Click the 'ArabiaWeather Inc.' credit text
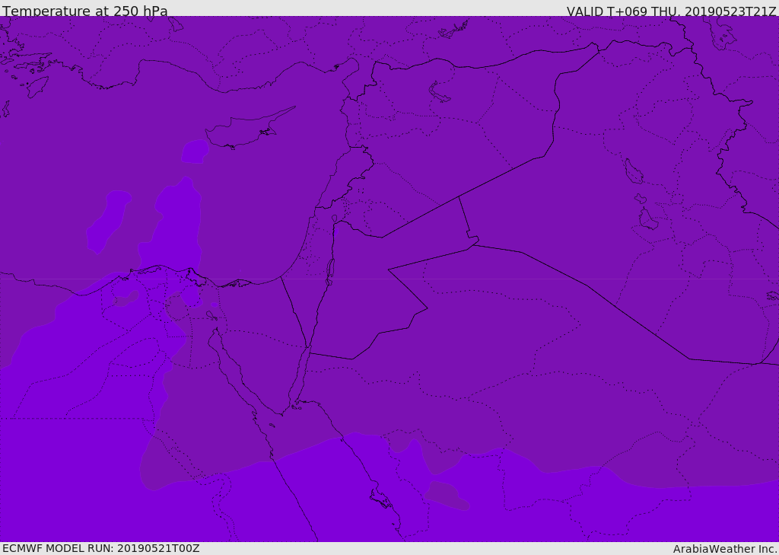The height and width of the screenshot is (555, 779). 725,549
